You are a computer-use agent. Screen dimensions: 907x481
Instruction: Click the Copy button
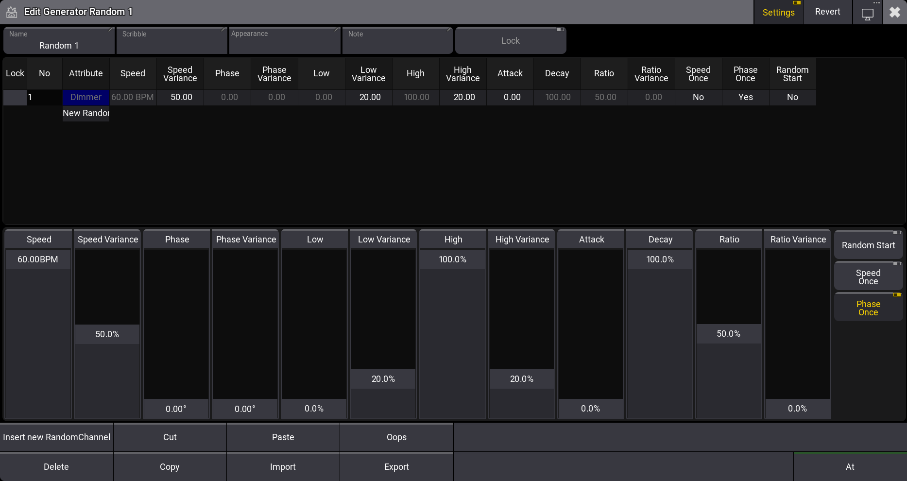coord(170,467)
